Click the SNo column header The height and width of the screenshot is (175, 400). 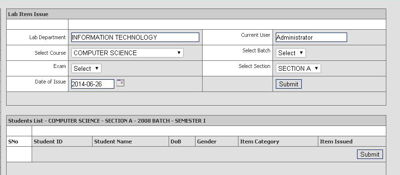tap(13, 142)
